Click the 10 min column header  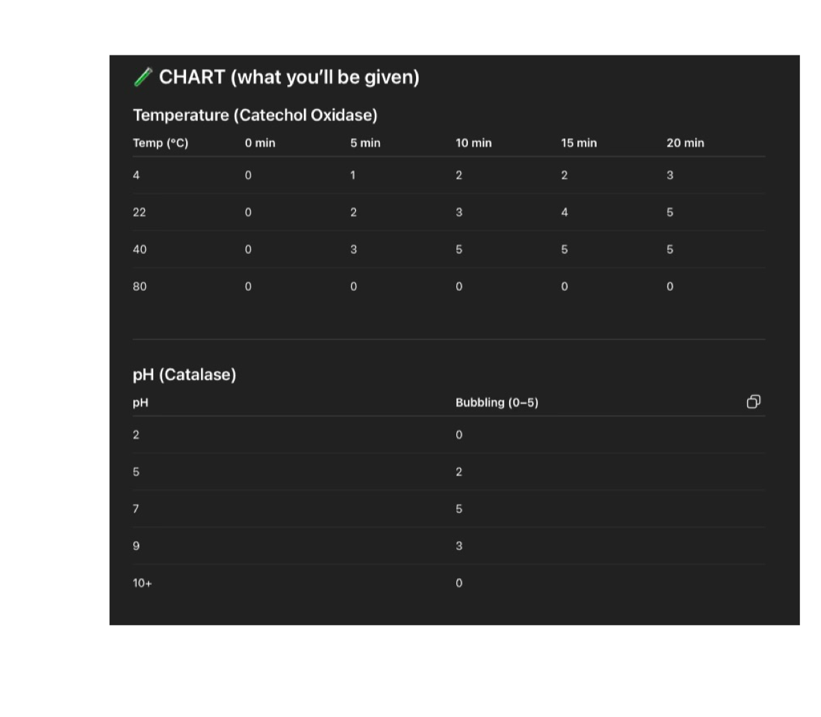tap(473, 143)
